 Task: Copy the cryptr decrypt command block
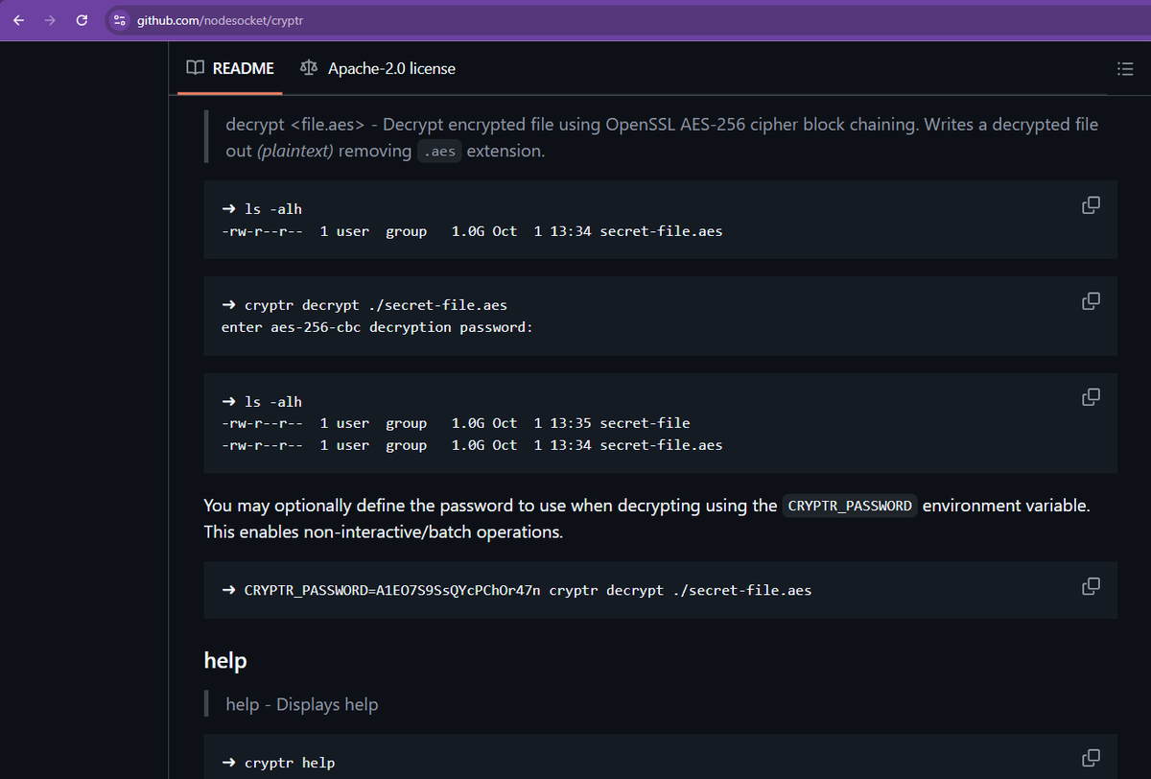click(1091, 301)
